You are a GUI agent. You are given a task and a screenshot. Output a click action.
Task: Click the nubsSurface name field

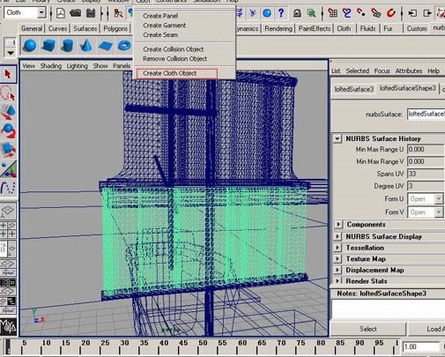(x=426, y=114)
